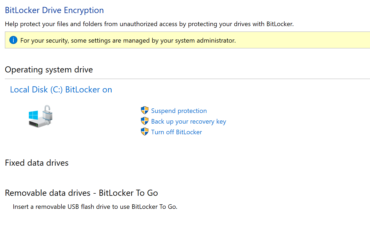Click the administrator-managed settings notice text
Screen dimensions: 370x236
[128, 40]
